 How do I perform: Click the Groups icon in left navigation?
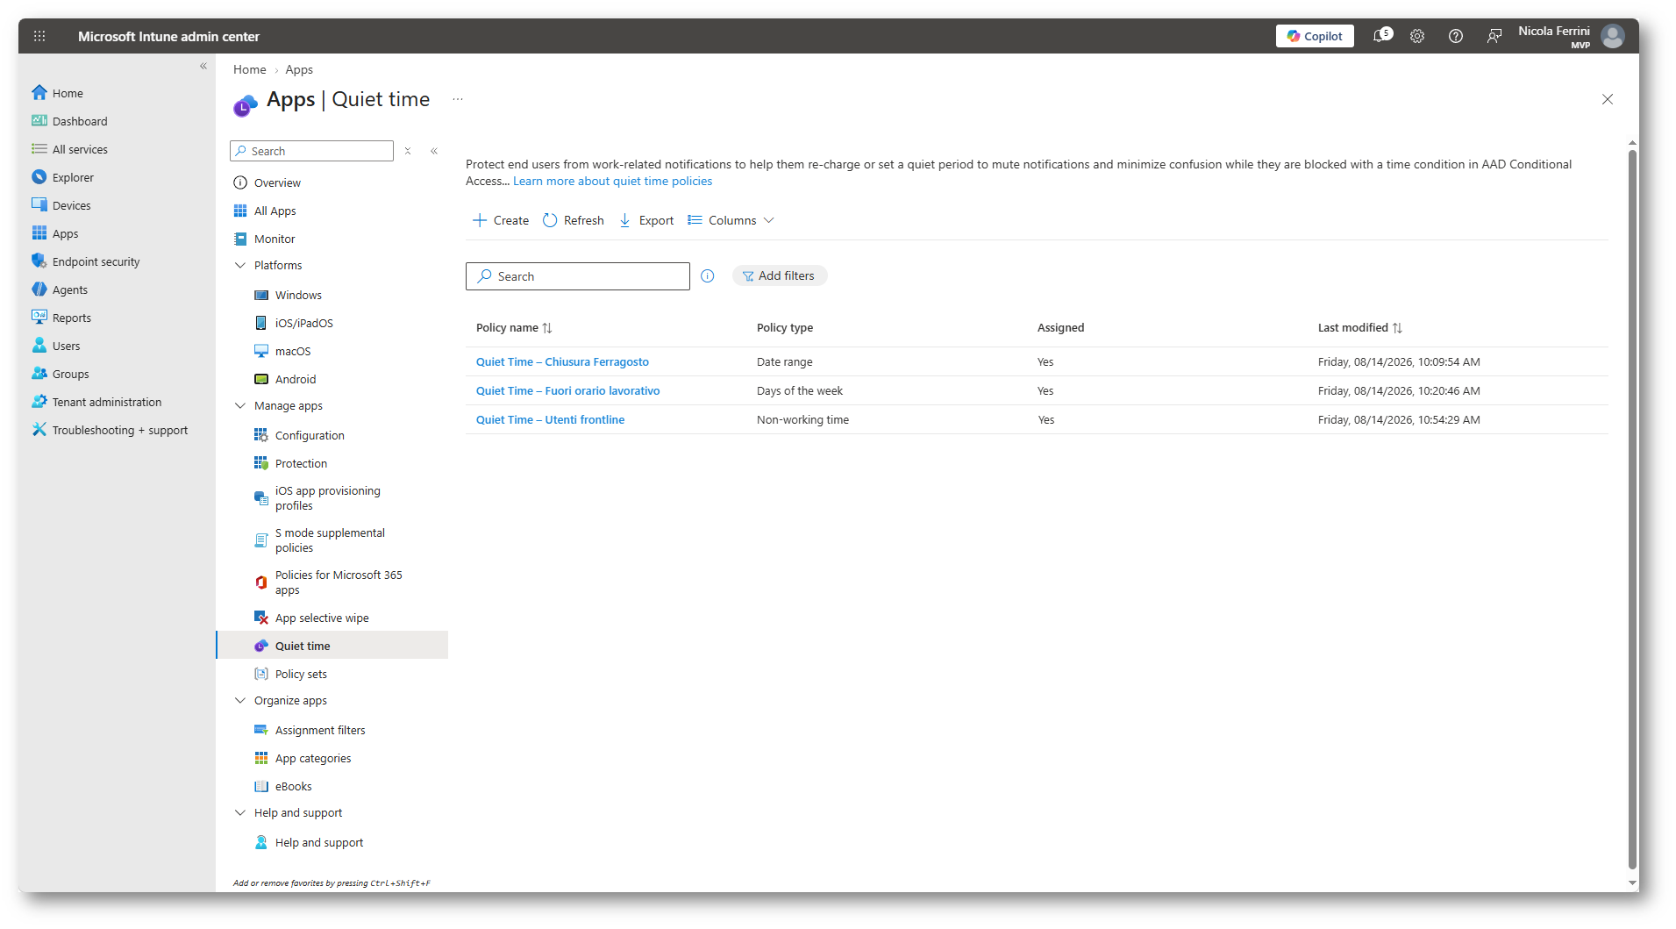coord(39,374)
